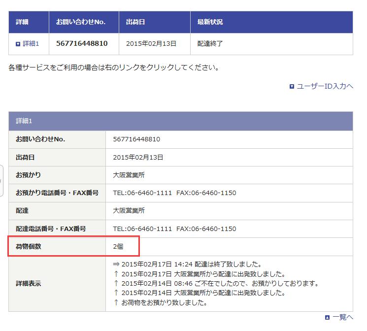Click the 詳細1 section header bar
The image size is (367, 331).
pos(180,121)
